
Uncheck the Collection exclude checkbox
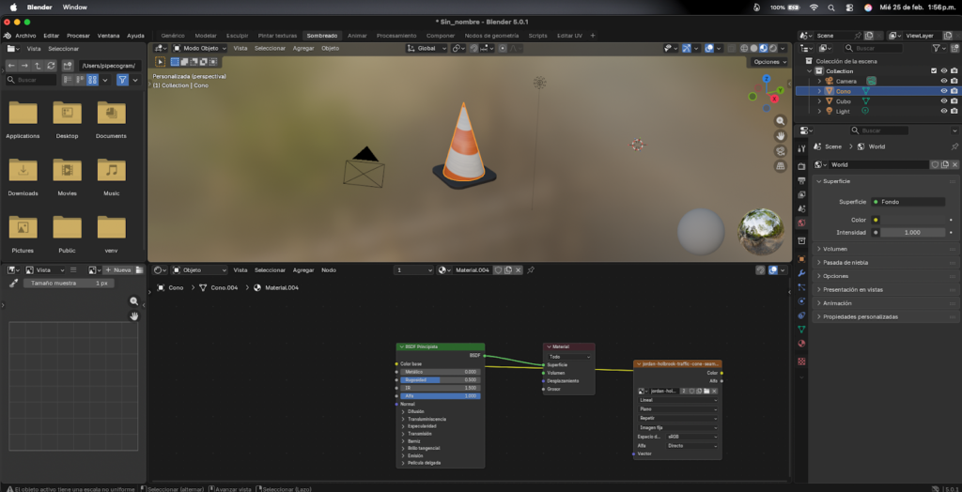(x=933, y=70)
